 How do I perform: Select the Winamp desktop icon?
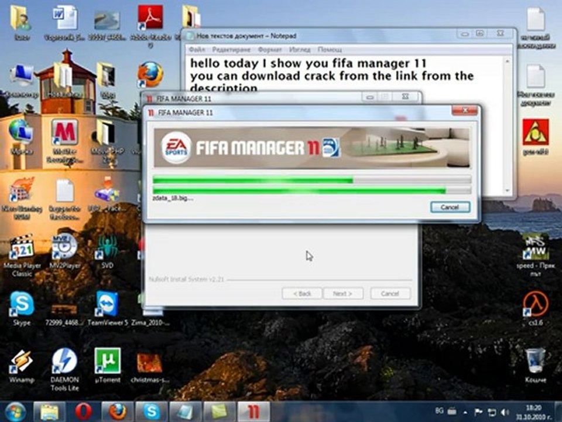[22, 365]
